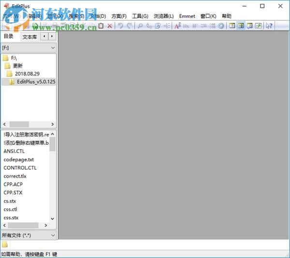Click right arrow of folder tree scrollbar
This screenshot has height=258, width=290.
point(53,124)
